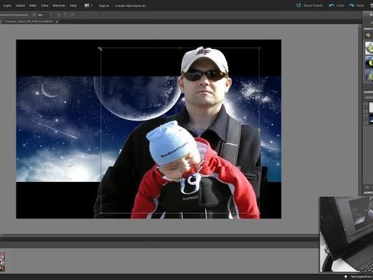
Task: Click the webcam tablet video overlay
Action: (x=347, y=234)
